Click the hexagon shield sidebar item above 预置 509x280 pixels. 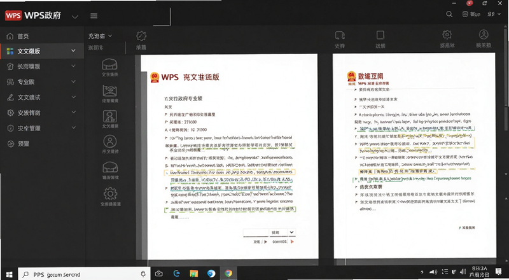click(24, 129)
